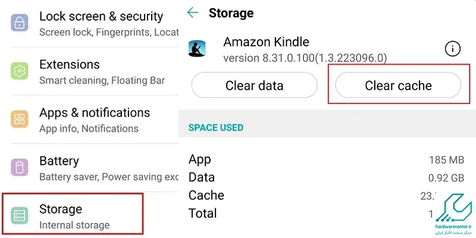
Task: Select the Amazon Kindle app name
Action: (266, 42)
